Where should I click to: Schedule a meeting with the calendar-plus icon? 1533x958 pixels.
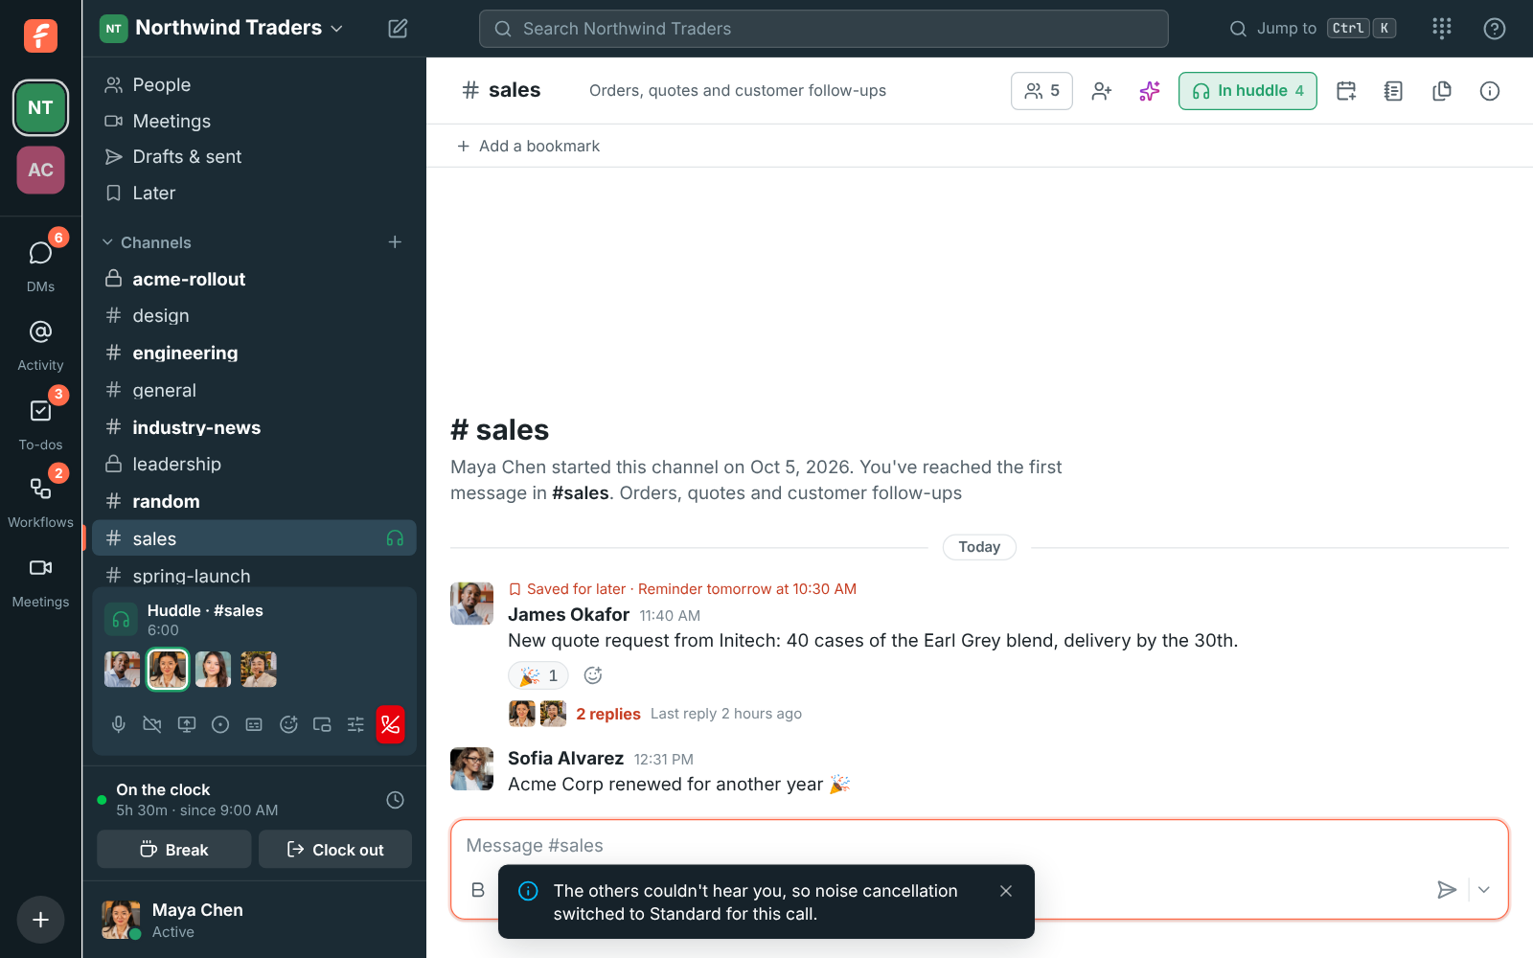(x=1346, y=91)
